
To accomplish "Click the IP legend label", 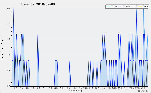I will pos(137,6).
